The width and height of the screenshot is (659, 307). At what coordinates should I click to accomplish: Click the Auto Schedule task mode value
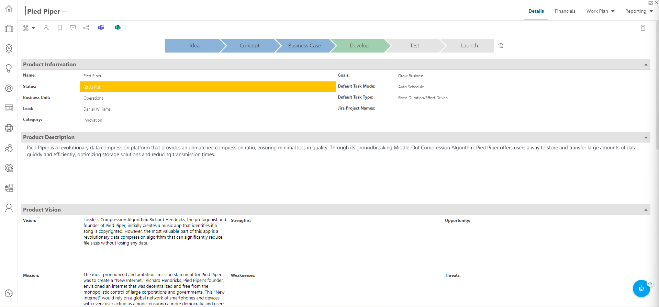[411, 87]
